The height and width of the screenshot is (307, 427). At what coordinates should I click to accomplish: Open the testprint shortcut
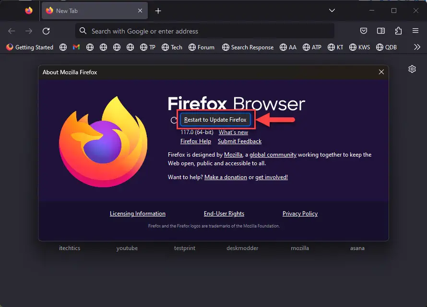pyautogui.click(x=185, y=248)
